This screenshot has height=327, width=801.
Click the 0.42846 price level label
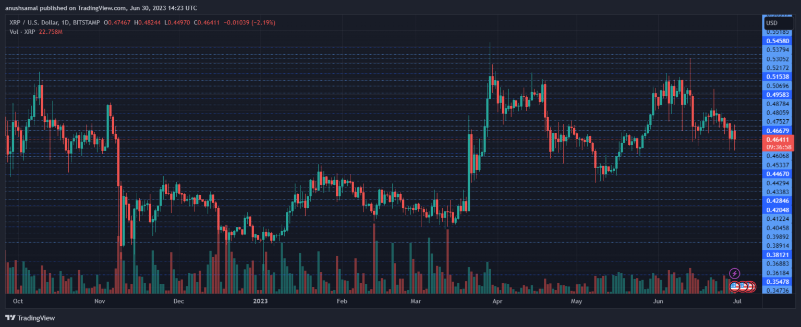click(x=778, y=200)
